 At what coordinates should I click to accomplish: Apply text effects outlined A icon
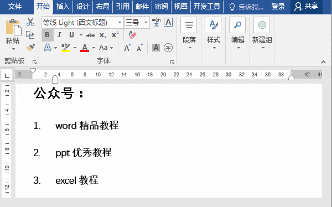pos(48,48)
